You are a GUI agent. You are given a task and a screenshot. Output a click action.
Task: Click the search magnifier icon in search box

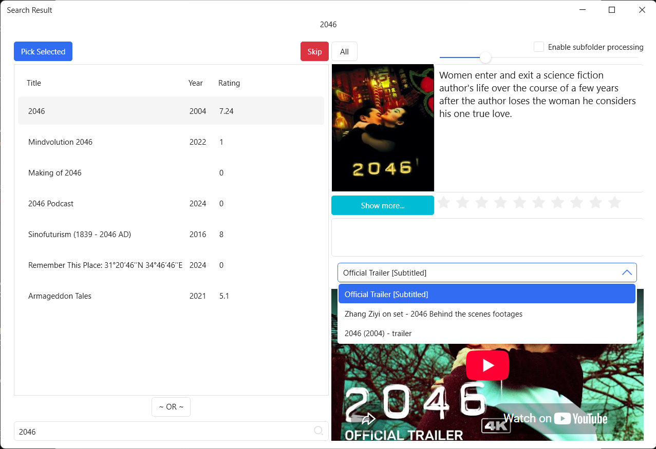(x=318, y=431)
